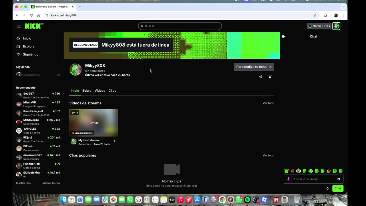Image resolution: width=366 pixels, height=206 pixels.
Task: Open Finder from the dock
Action: click(x=63, y=200)
